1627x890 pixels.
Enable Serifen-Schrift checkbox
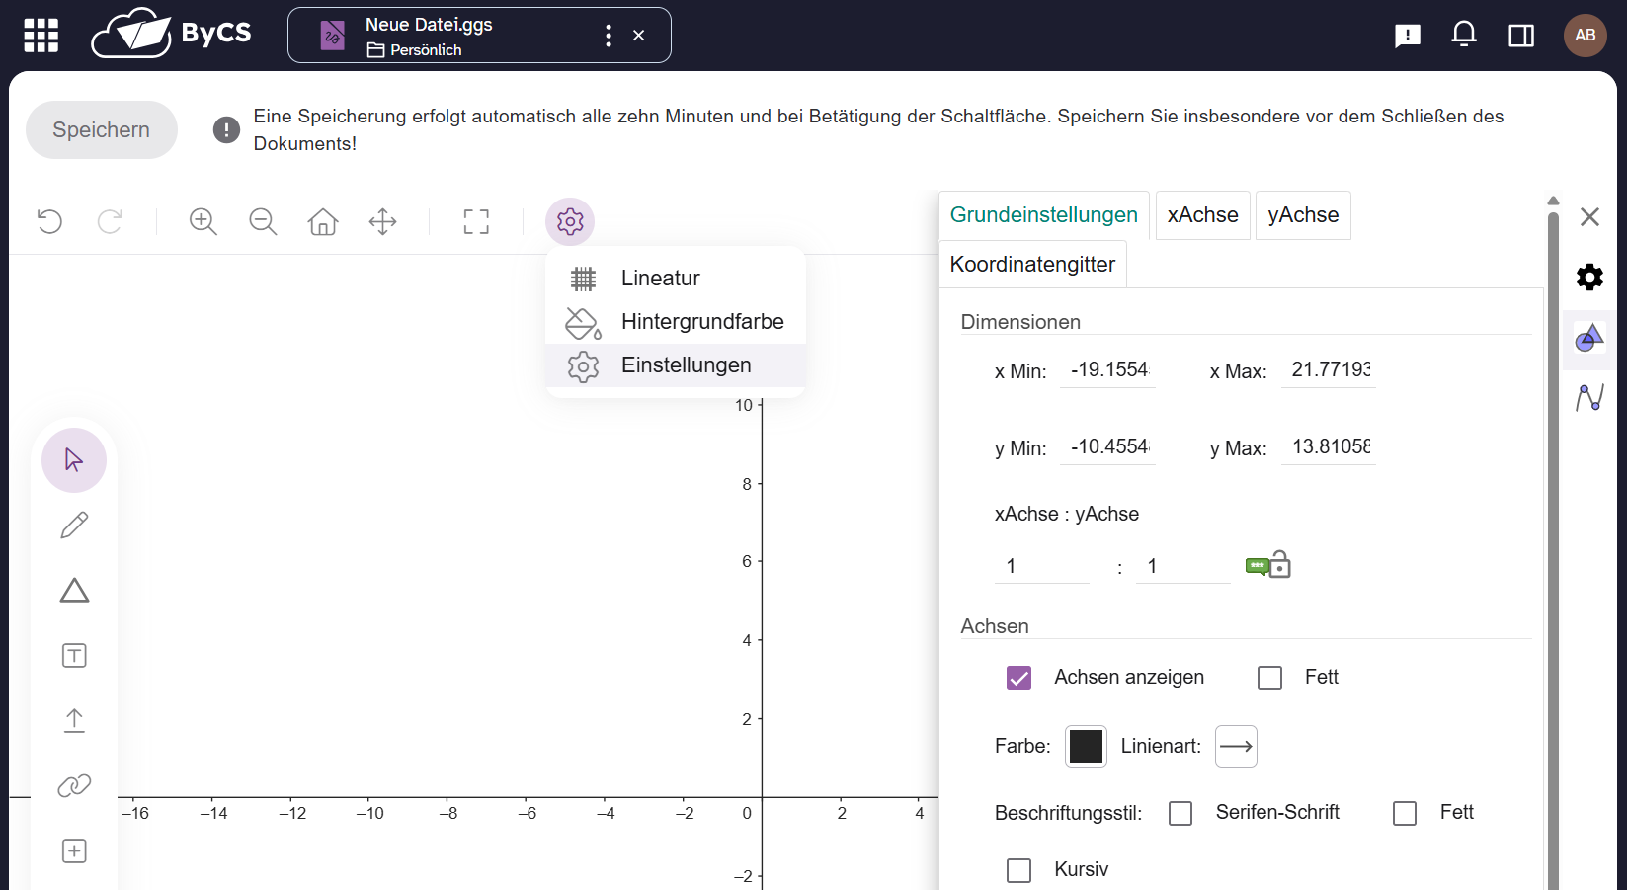[1180, 813]
